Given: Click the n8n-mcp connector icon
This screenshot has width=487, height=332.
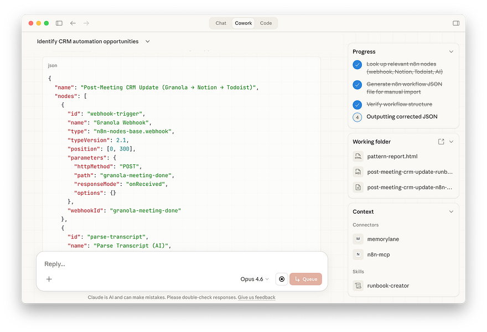Looking at the screenshot, I should (358, 255).
